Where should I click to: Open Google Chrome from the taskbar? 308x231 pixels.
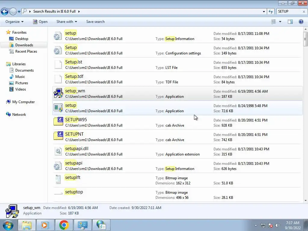64,225
